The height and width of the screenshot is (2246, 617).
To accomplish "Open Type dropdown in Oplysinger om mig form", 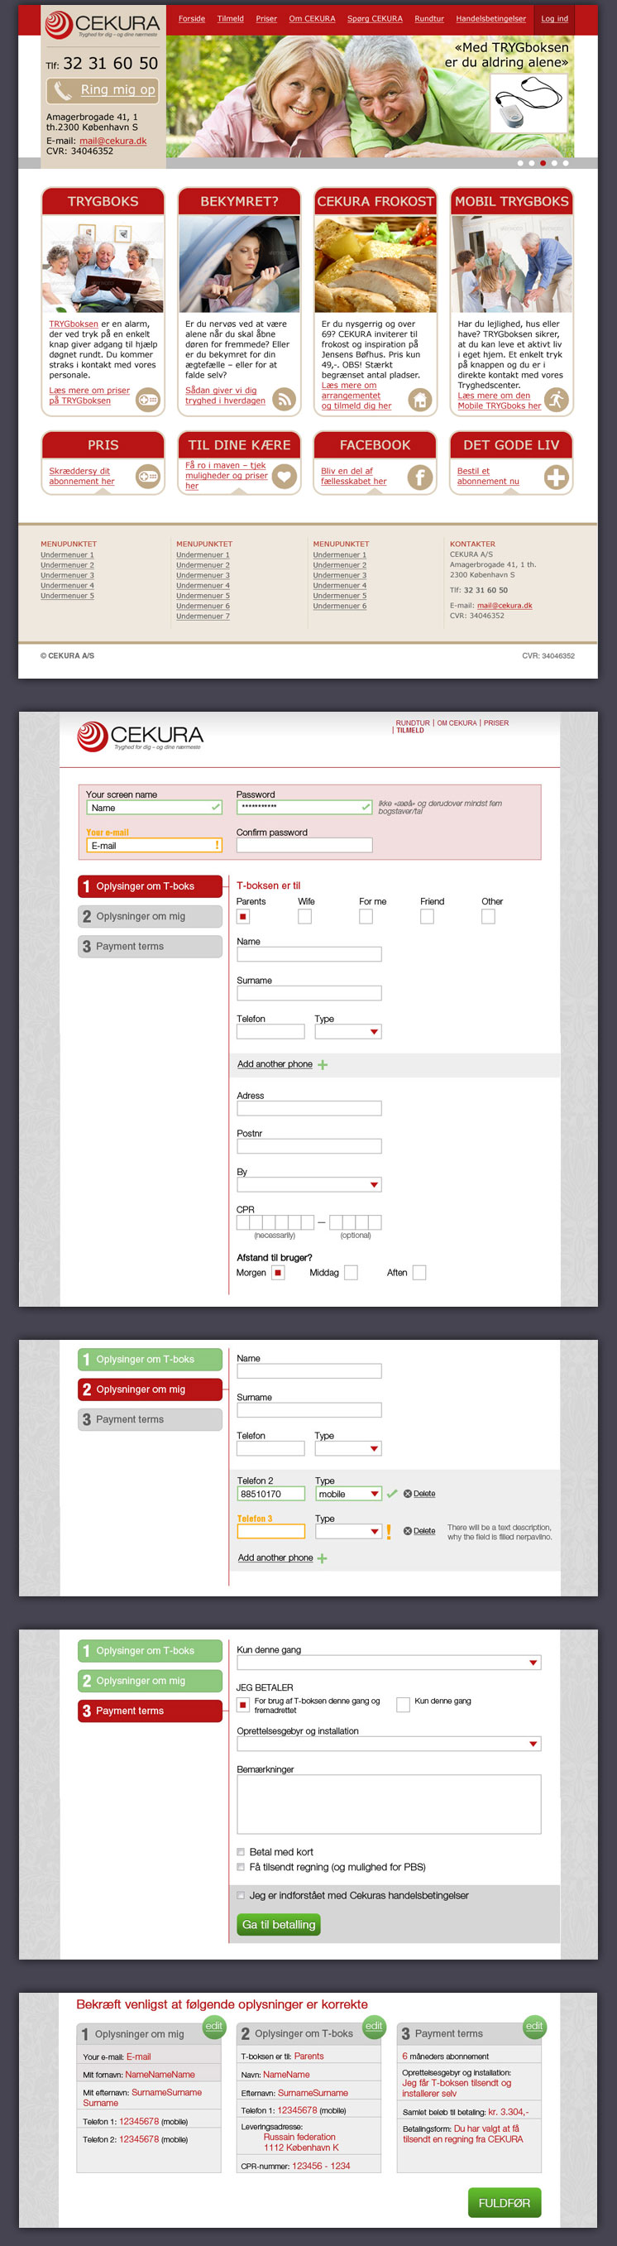I will coord(348,1448).
